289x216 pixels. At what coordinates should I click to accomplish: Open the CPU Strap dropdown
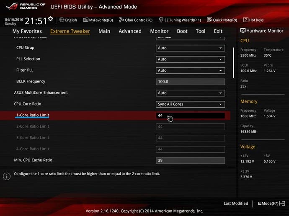pyautogui.click(x=191, y=48)
